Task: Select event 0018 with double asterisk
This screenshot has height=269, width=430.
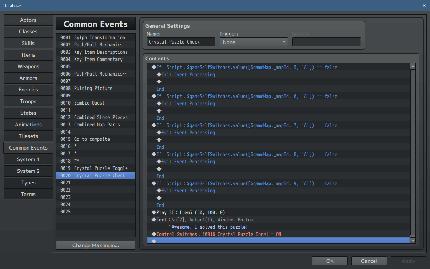Action: (96, 160)
